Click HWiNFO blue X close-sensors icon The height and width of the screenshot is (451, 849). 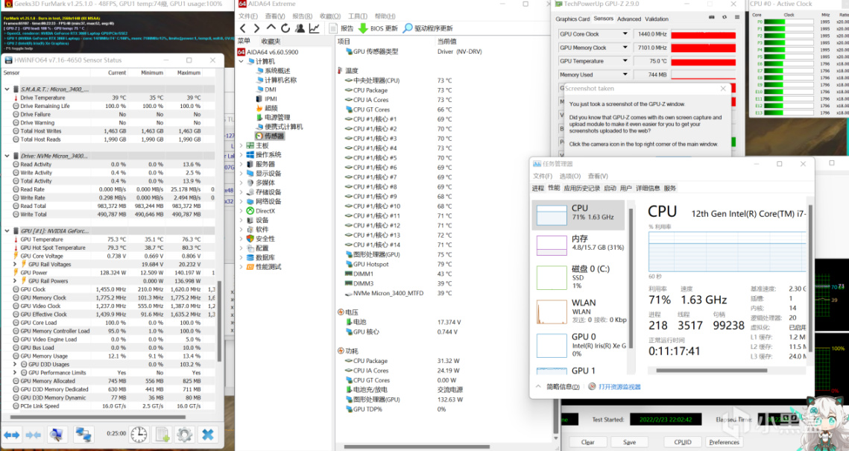(x=207, y=434)
